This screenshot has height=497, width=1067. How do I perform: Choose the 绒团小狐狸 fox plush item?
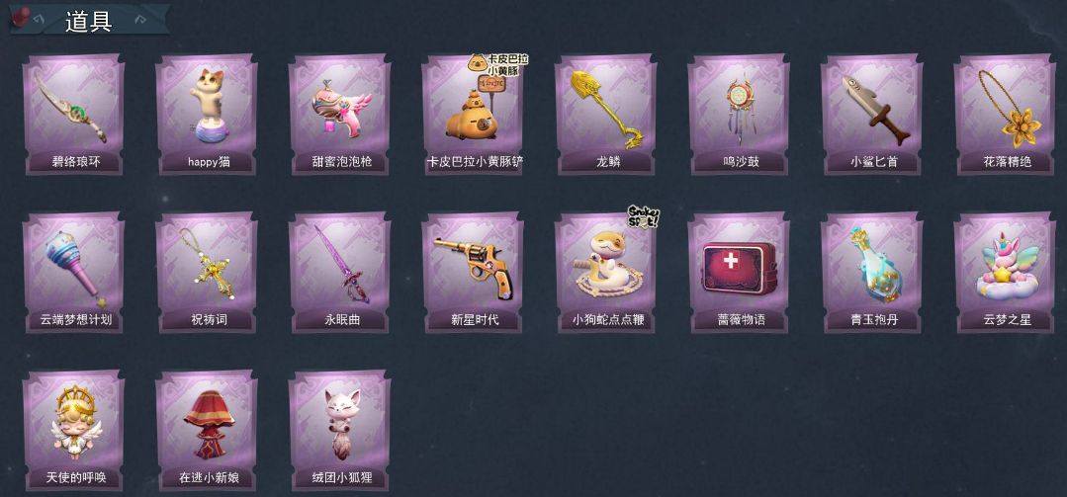339,431
